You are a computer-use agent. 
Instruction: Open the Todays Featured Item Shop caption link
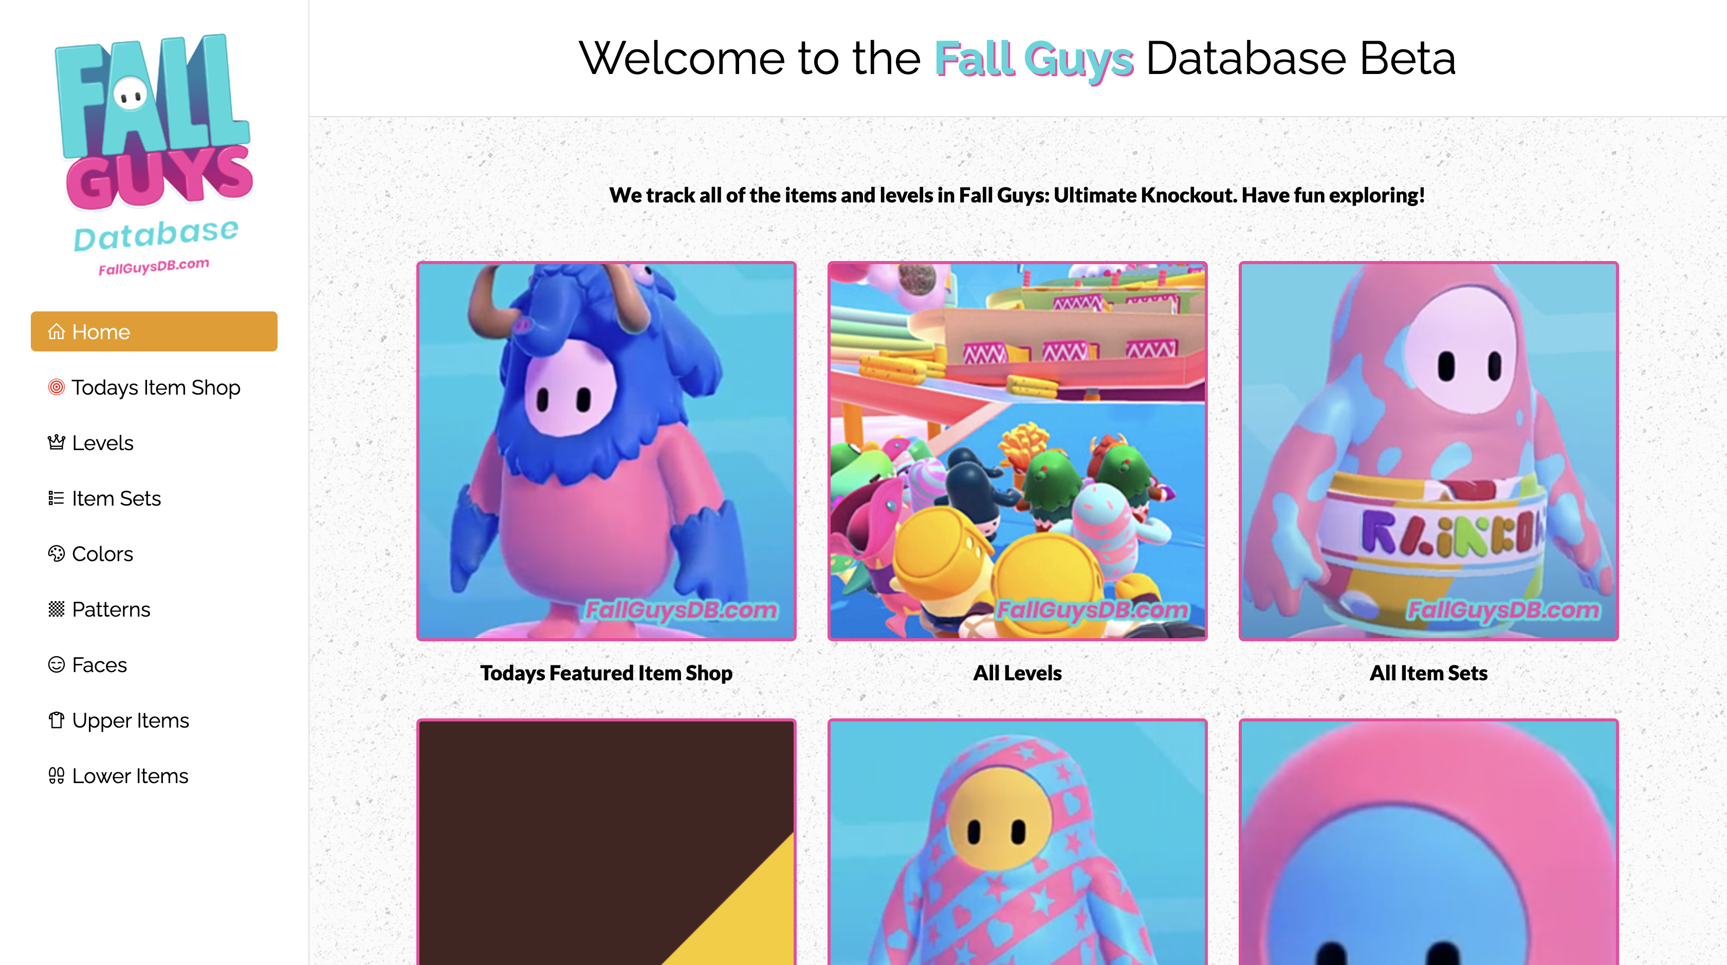coord(606,673)
